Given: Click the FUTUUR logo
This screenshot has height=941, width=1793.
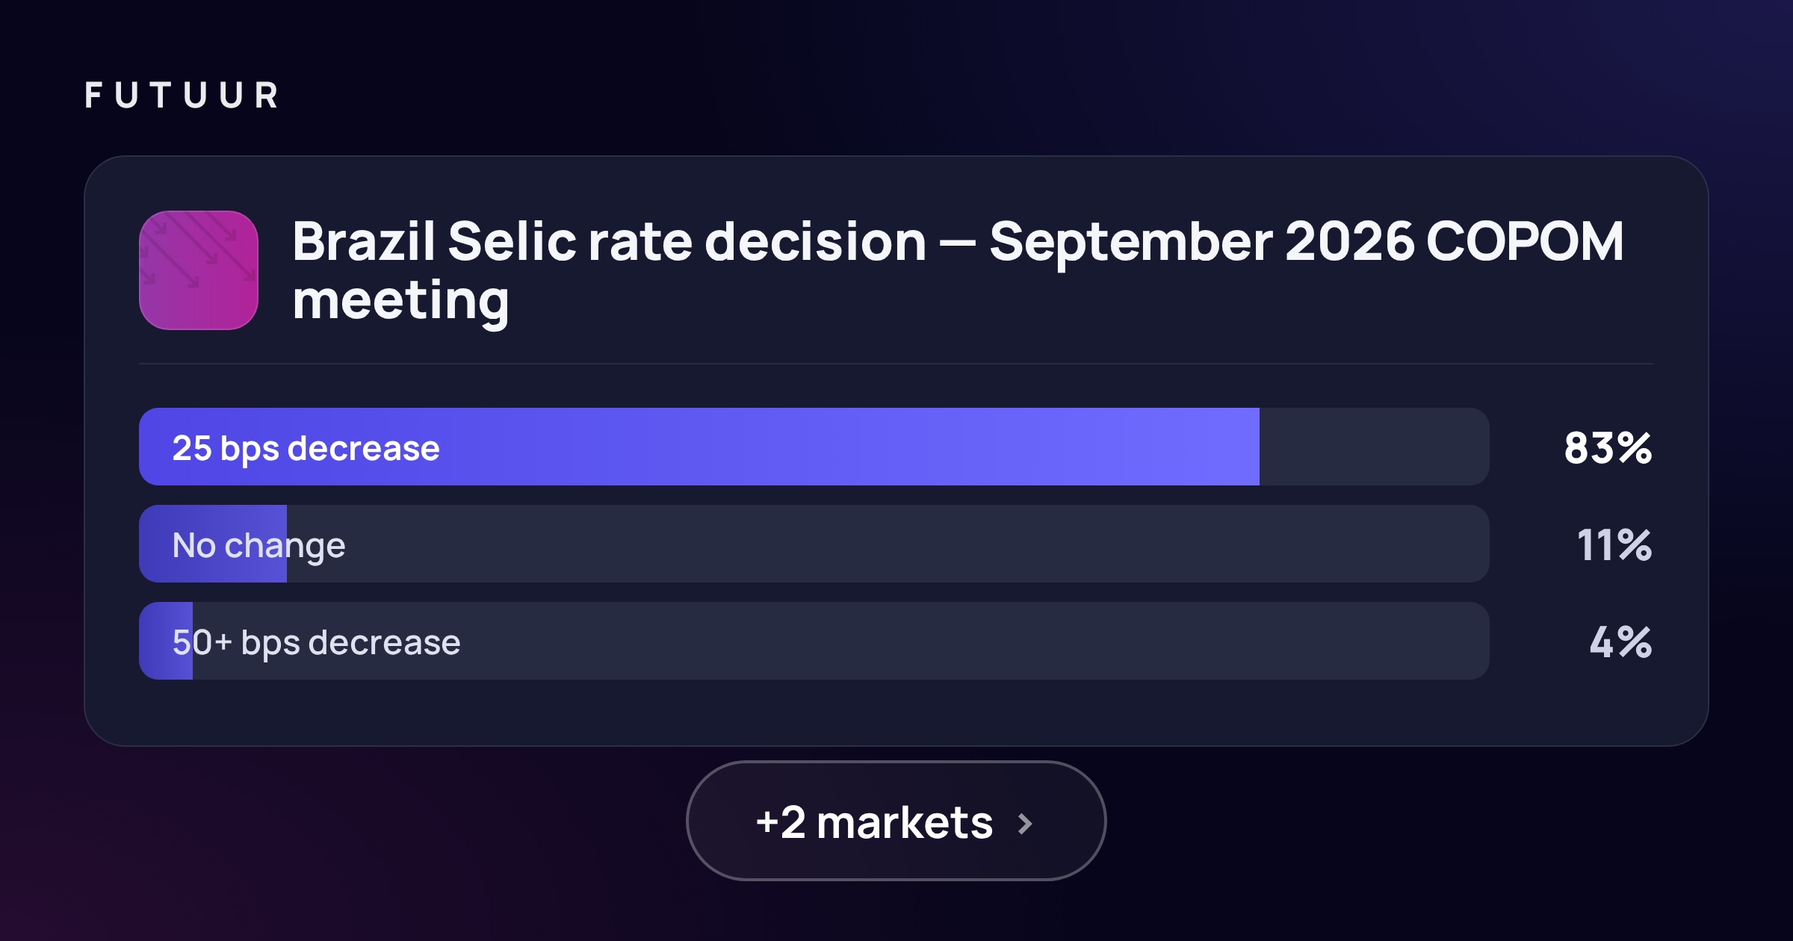Looking at the screenshot, I should 182,96.
